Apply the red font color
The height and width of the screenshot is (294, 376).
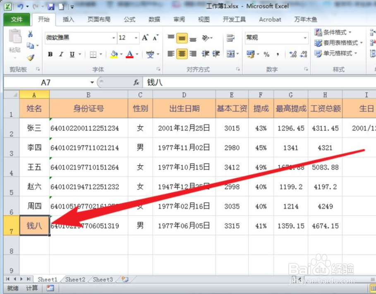130,55
